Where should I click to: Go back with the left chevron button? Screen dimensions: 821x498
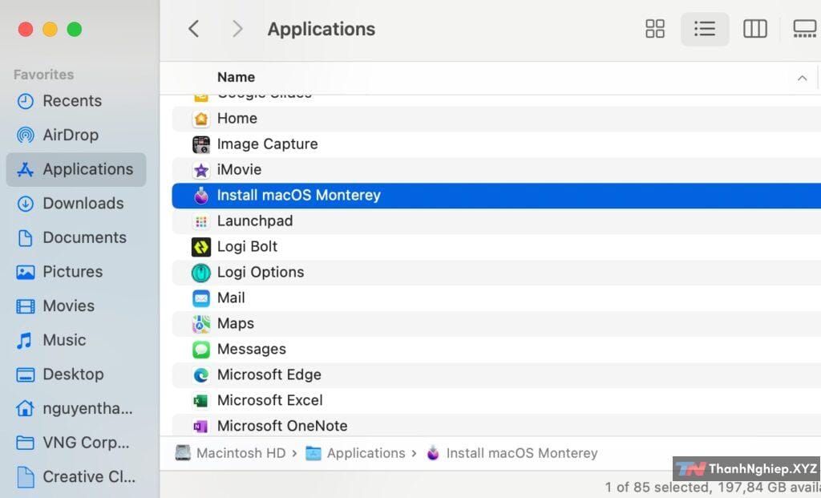pyautogui.click(x=194, y=29)
